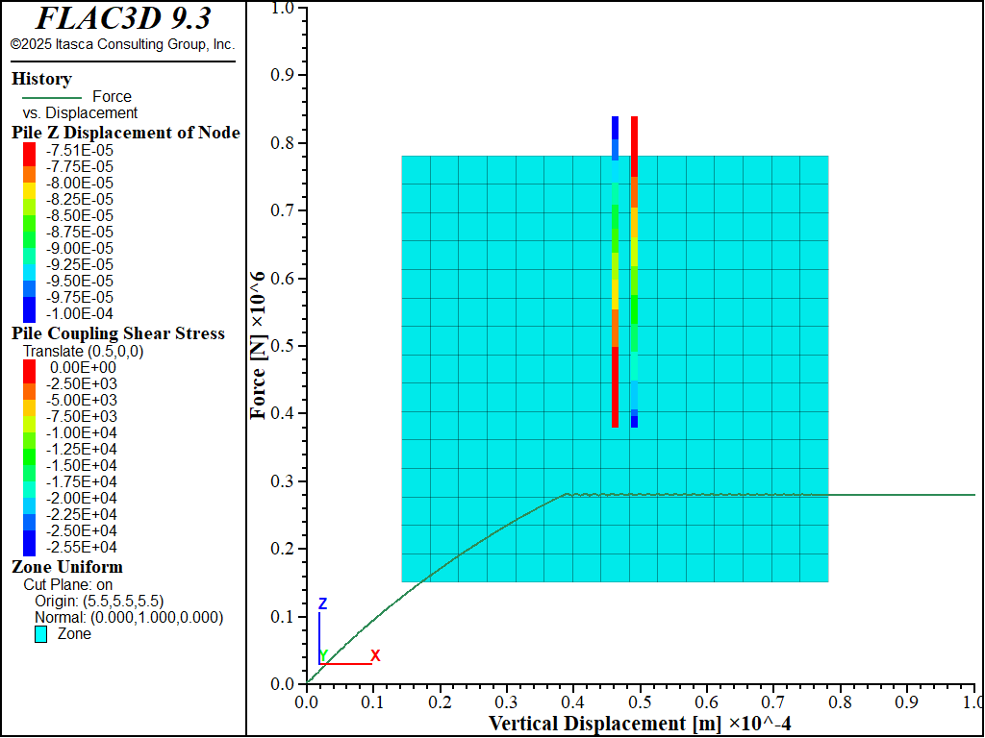Select the left colored pile in the model
985x738 pixels.
point(615,271)
